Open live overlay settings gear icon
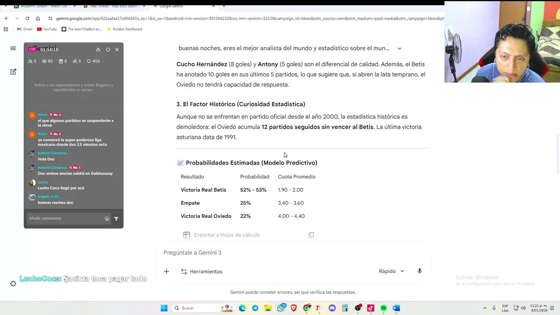Screen dimensions: 560x315 tap(108, 49)
